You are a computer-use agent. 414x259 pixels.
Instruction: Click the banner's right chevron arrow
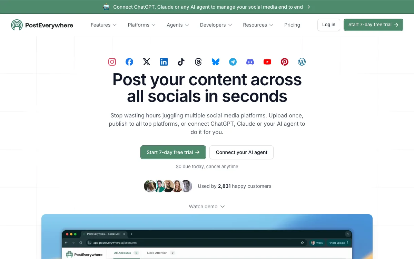tap(309, 7)
